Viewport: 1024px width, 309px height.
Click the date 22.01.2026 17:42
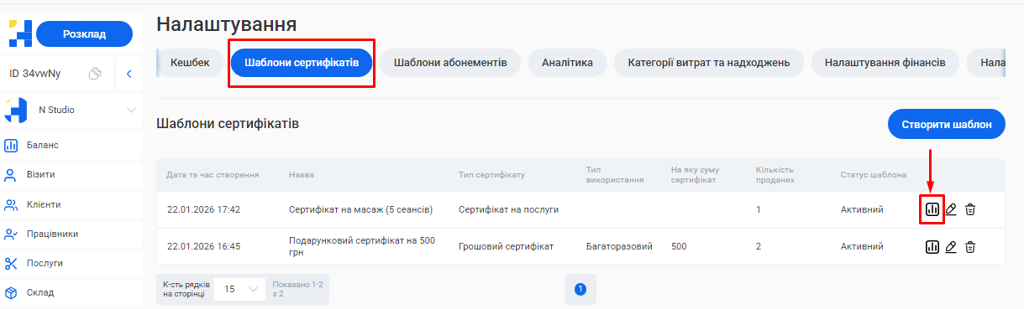coord(204,209)
